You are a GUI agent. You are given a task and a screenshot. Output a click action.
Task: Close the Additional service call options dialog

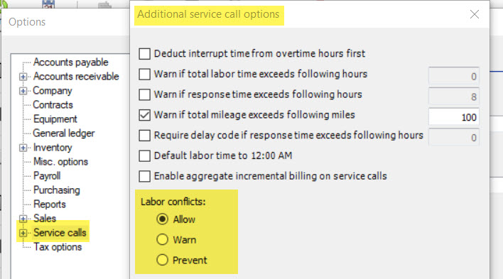[474, 14]
